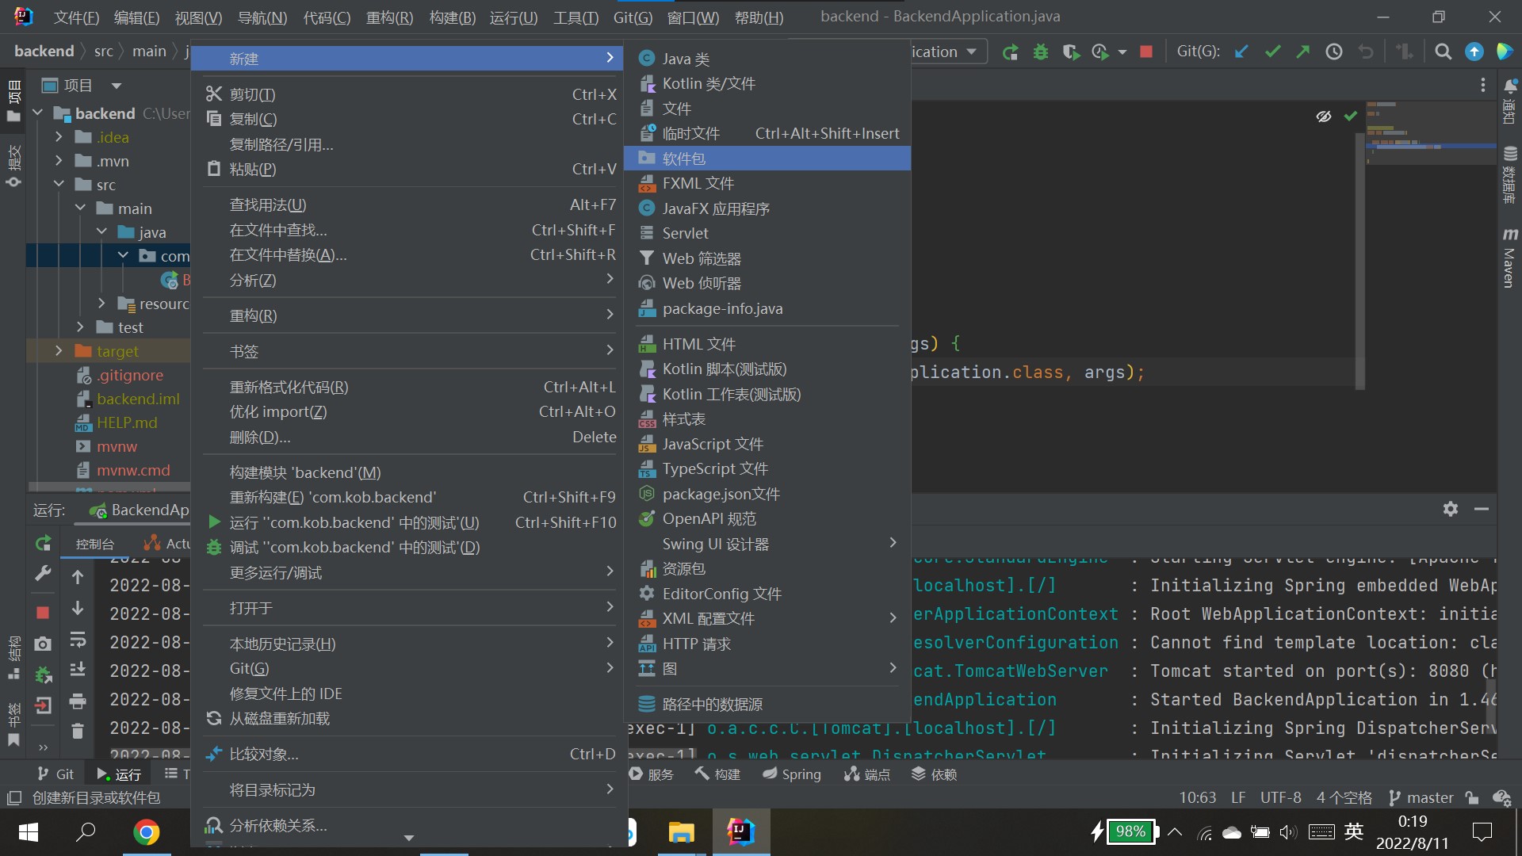This screenshot has height=856, width=1522.
Task: Toggle tool window bars icon in status bar corner
Action: point(14,798)
